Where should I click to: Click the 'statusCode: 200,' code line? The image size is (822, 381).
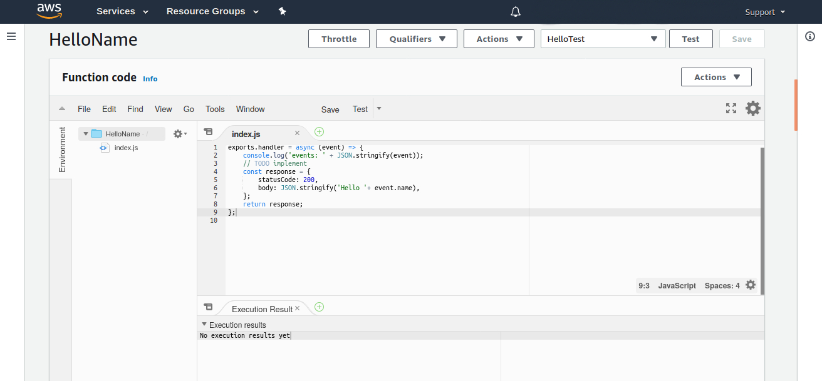pyautogui.click(x=288, y=180)
